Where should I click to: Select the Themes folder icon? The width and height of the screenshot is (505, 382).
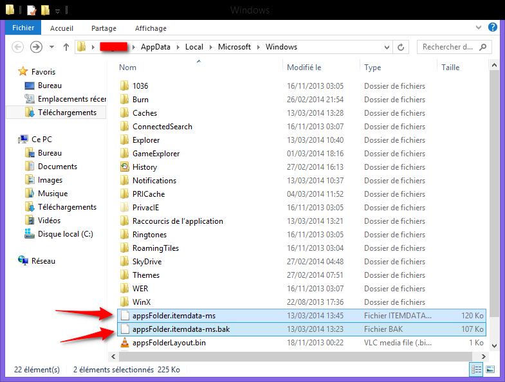(124, 275)
